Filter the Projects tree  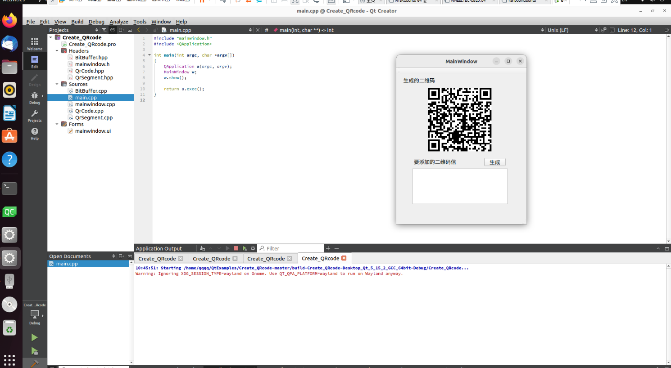[104, 30]
